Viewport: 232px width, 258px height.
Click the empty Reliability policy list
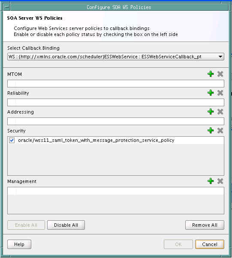[116, 102]
